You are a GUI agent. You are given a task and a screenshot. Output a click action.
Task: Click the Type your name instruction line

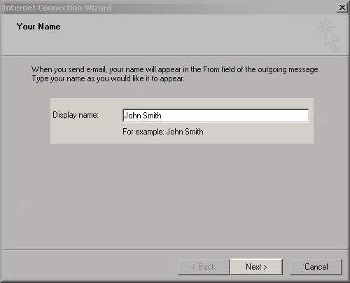(108, 78)
